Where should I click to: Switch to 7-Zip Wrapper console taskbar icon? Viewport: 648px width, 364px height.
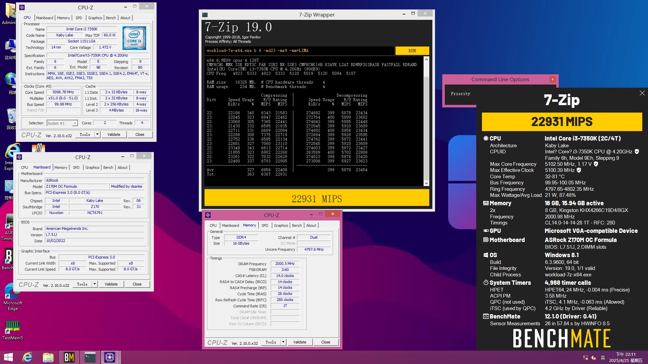pyautogui.click(x=90, y=357)
